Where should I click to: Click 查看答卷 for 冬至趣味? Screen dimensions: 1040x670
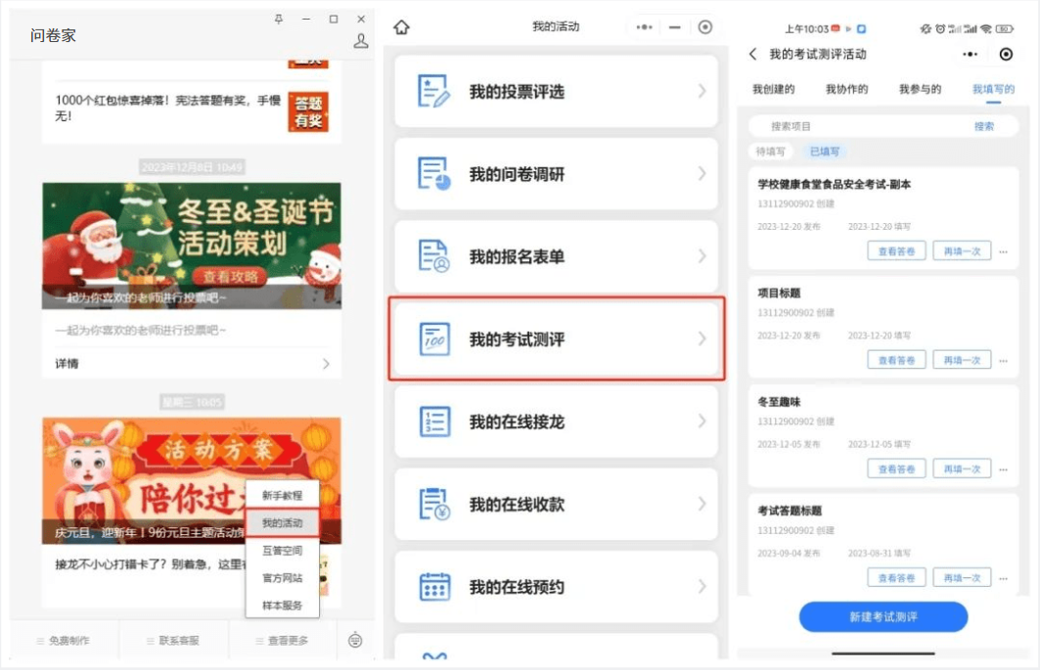(x=896, y=469)
